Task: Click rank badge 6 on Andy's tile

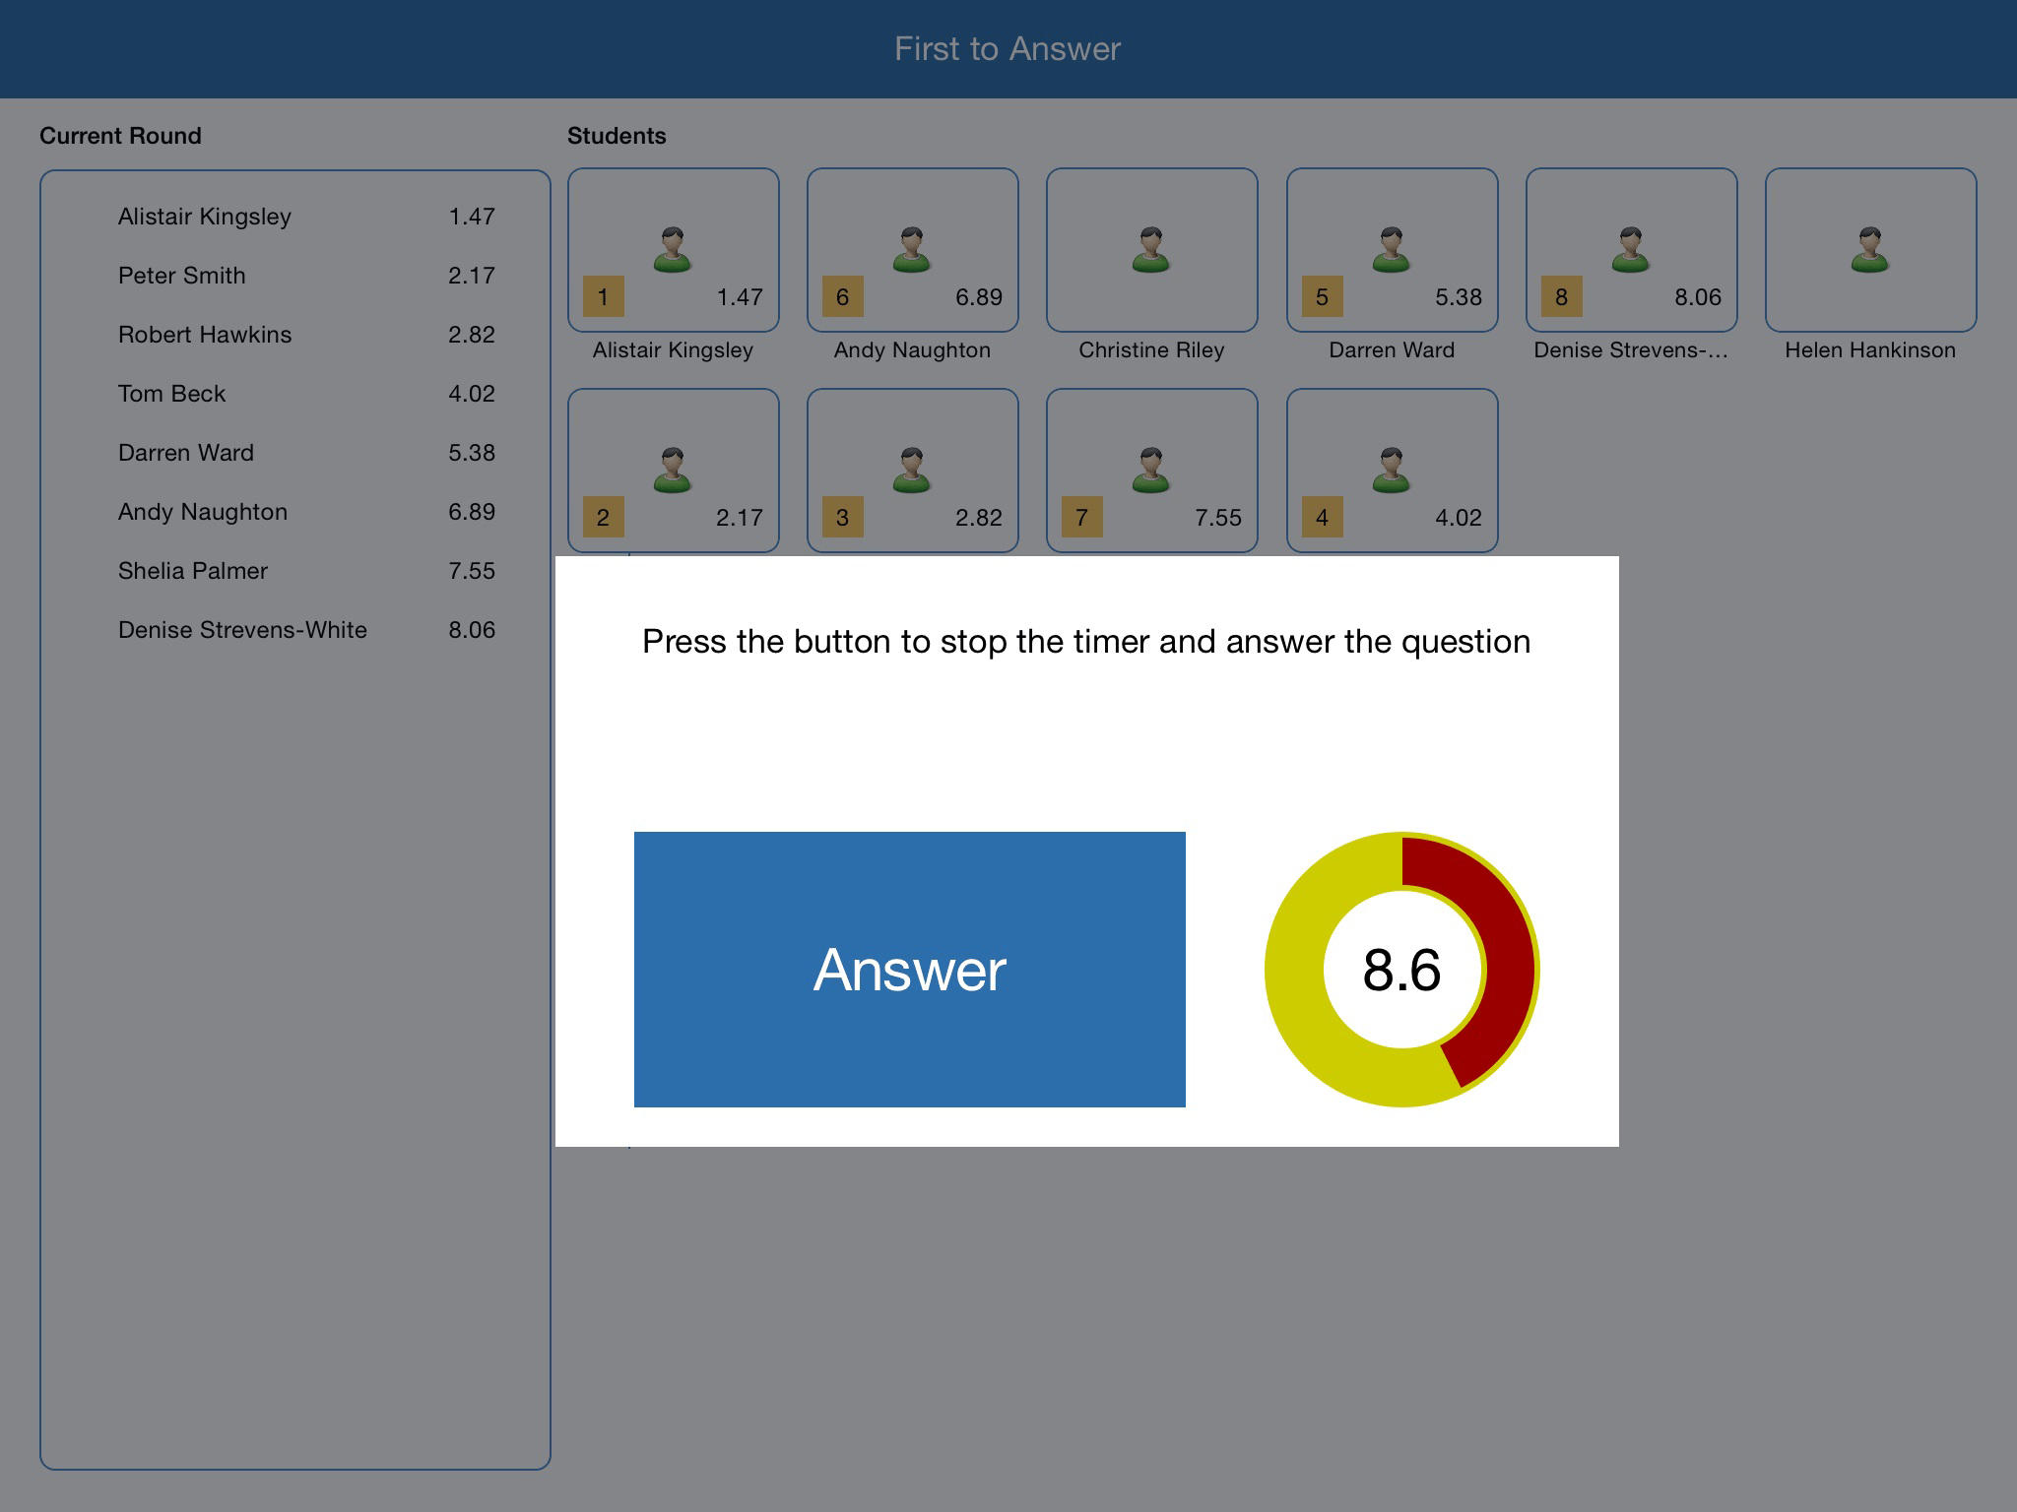Action: pos(842,296)
